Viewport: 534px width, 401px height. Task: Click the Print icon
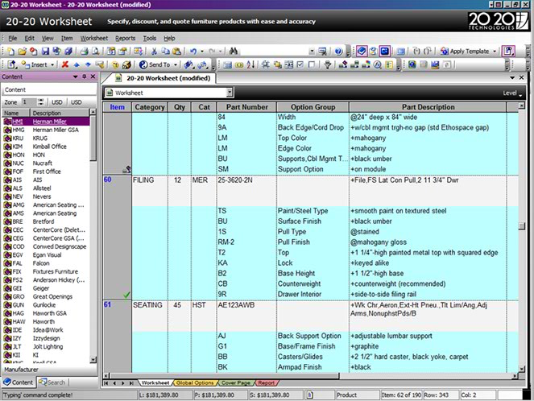click(x=84, y=52)
